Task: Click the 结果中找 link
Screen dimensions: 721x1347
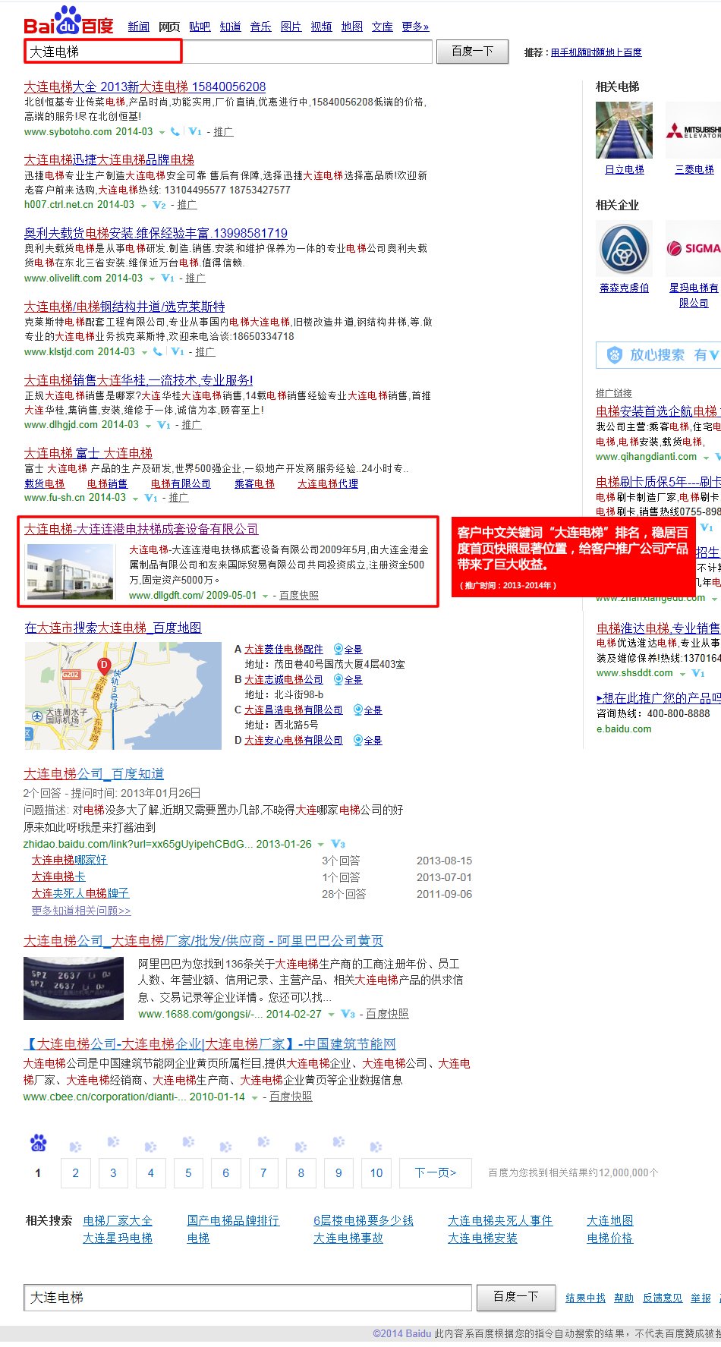Action: coord(586,1298)
